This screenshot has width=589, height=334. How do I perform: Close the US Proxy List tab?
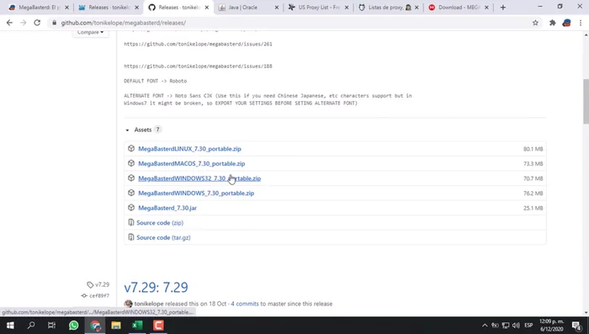pyautogui.click(x=347, y=7)
